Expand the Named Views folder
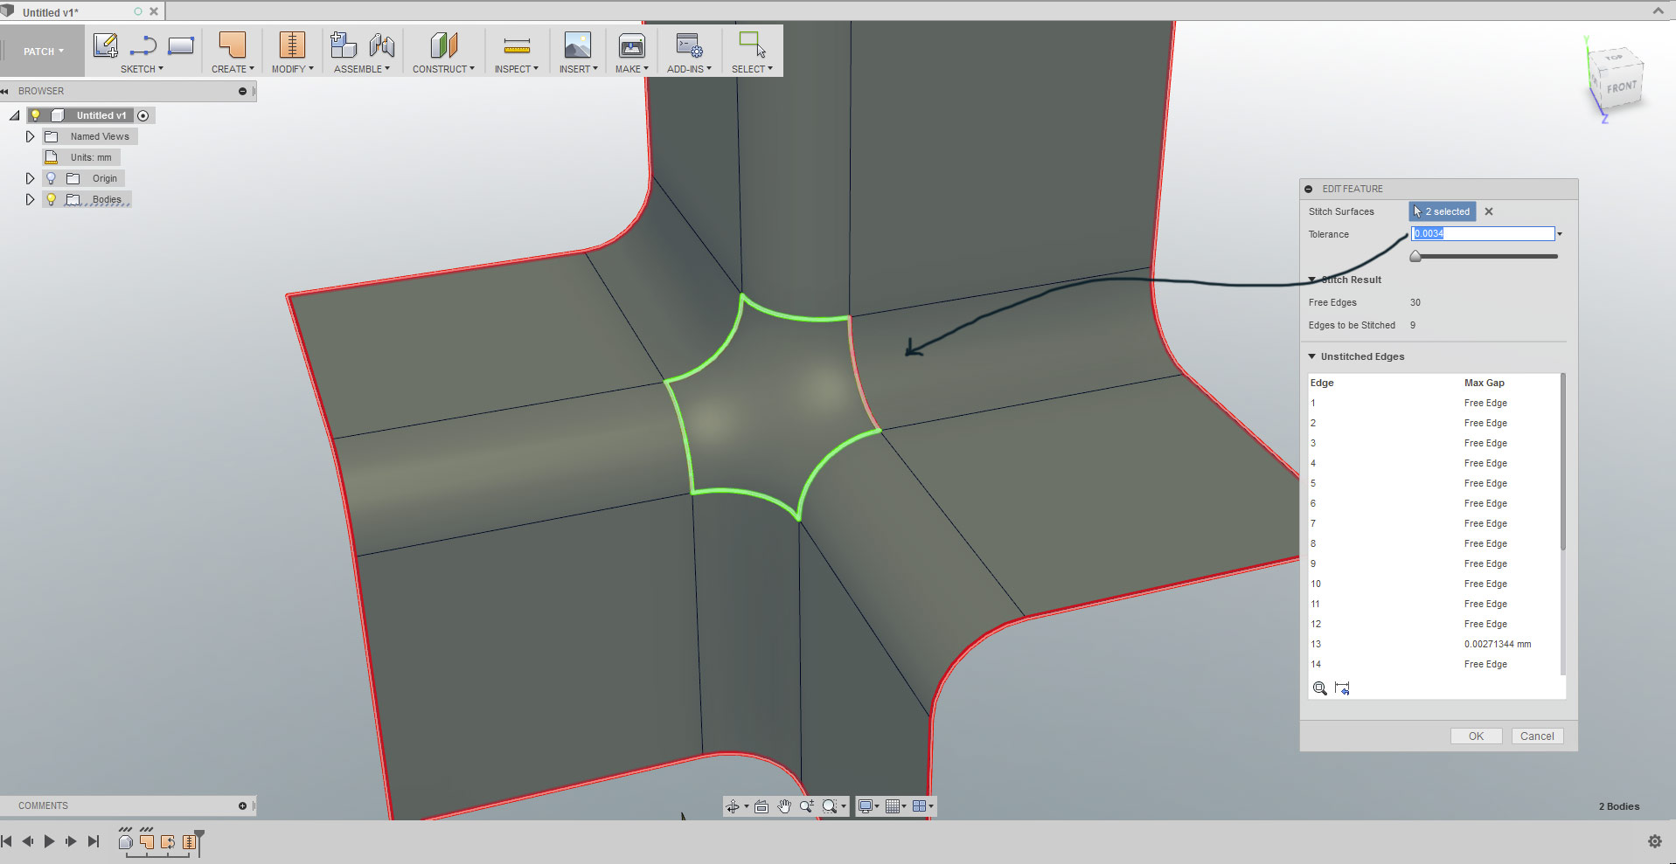1676x864 pixels. [30, 136]
